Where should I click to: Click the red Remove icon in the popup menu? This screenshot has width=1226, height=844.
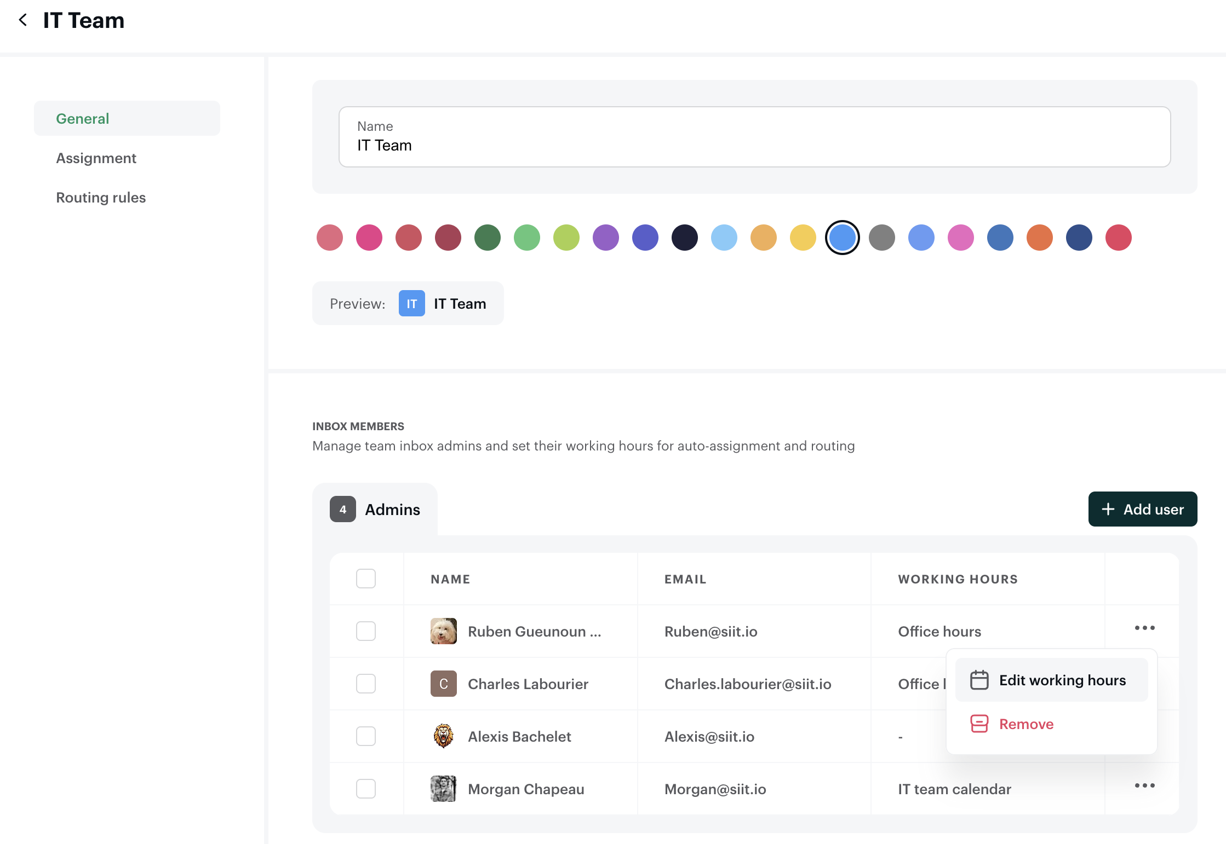tap(979, 724)
